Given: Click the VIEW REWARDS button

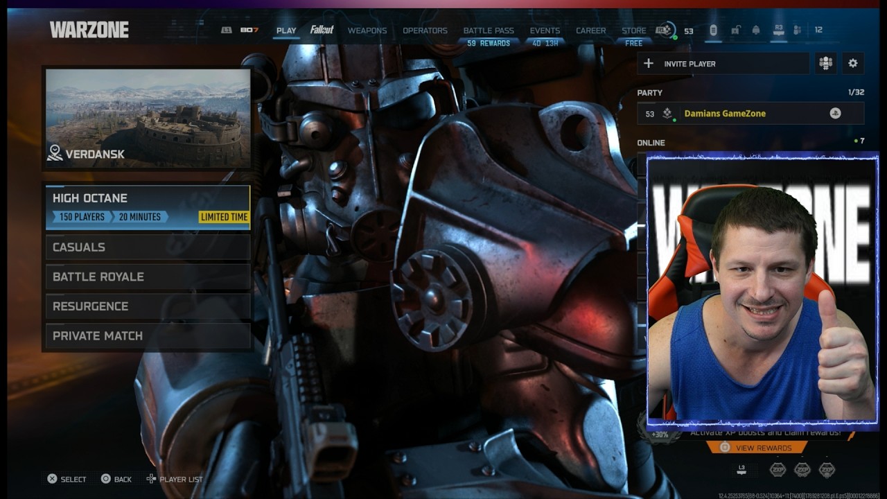Looking at the screenshot, I should (x=757, y=448).
